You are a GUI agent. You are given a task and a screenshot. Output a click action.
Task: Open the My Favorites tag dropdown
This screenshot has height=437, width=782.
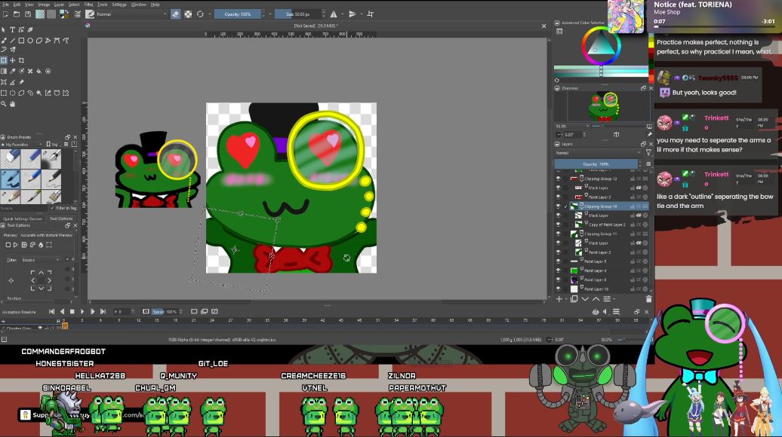[23, 144]
